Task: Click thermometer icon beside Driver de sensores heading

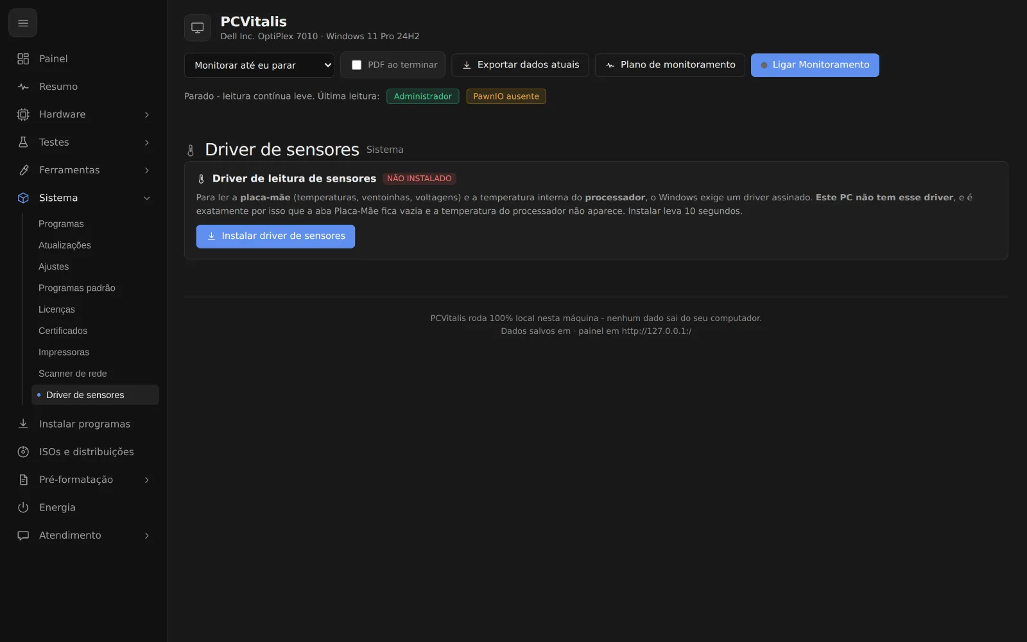Action: pos(191,150)
